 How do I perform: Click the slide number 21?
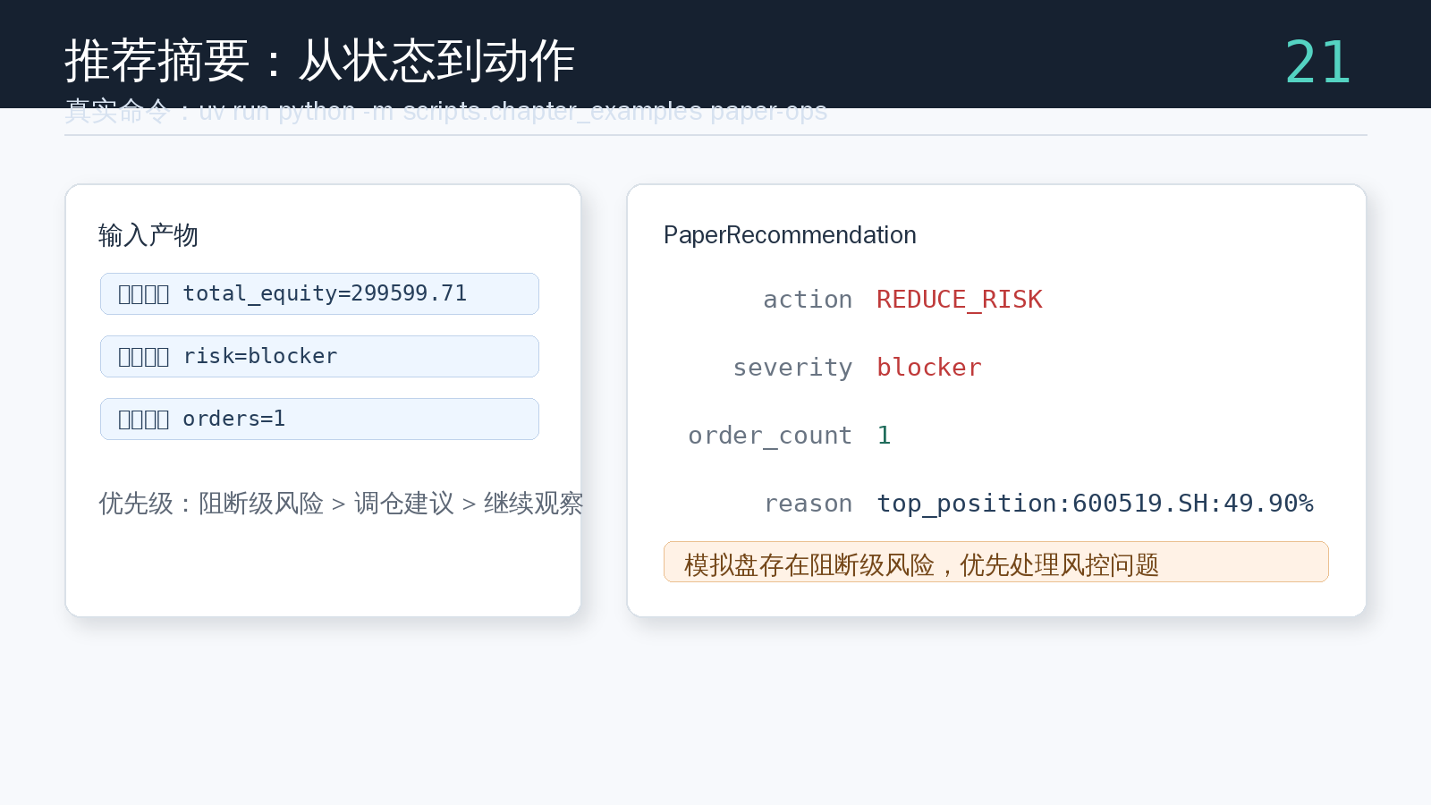click(1317, 62)
